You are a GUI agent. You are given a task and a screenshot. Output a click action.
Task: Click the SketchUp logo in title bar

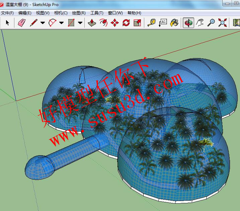[x=2, y=4]
